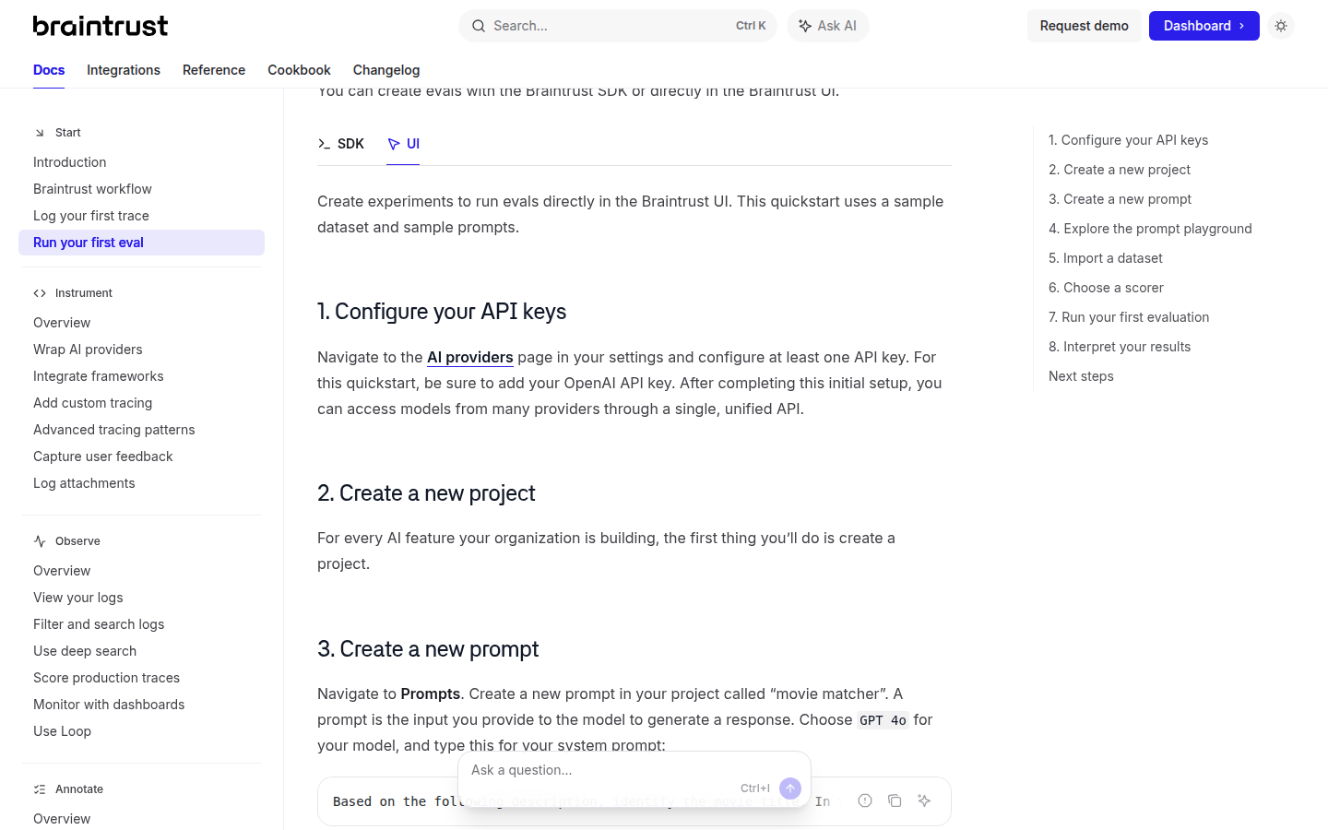Image resolution: width=1328 pixels, height=830 pixels.
Task: Ask AI about the code block
Action: point(924,800)
